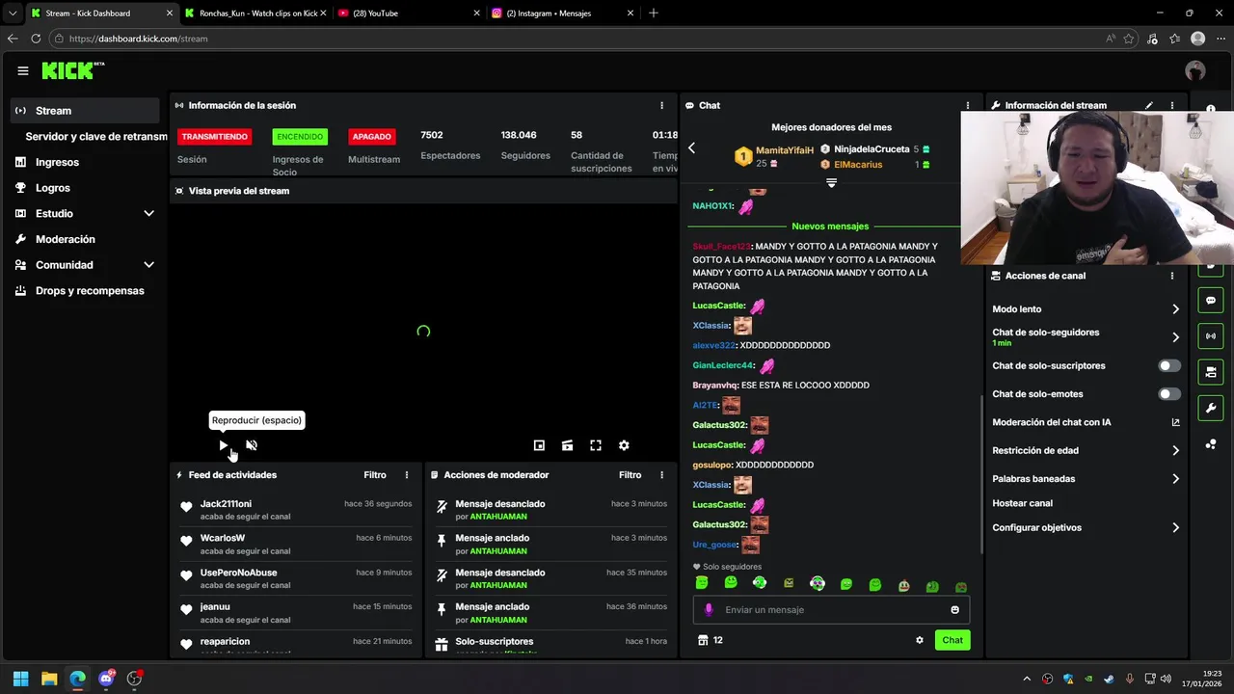1234x694 pixels.
Task: Open Modo lento options arrow
Action: click(x=1175, y=309)
